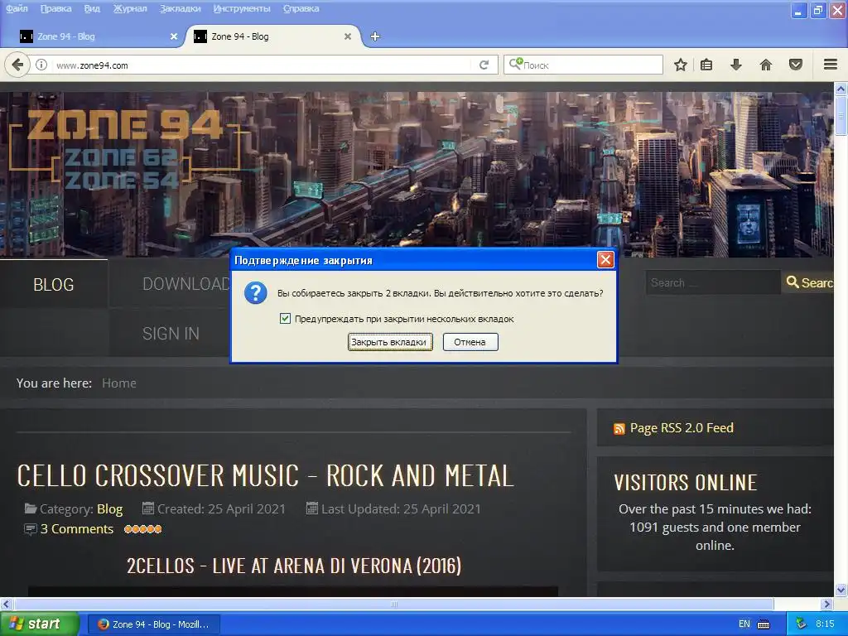Viewport: 848px width, 636px height.
Task: Click the 8:15 system clock
Action: [825, 624]
